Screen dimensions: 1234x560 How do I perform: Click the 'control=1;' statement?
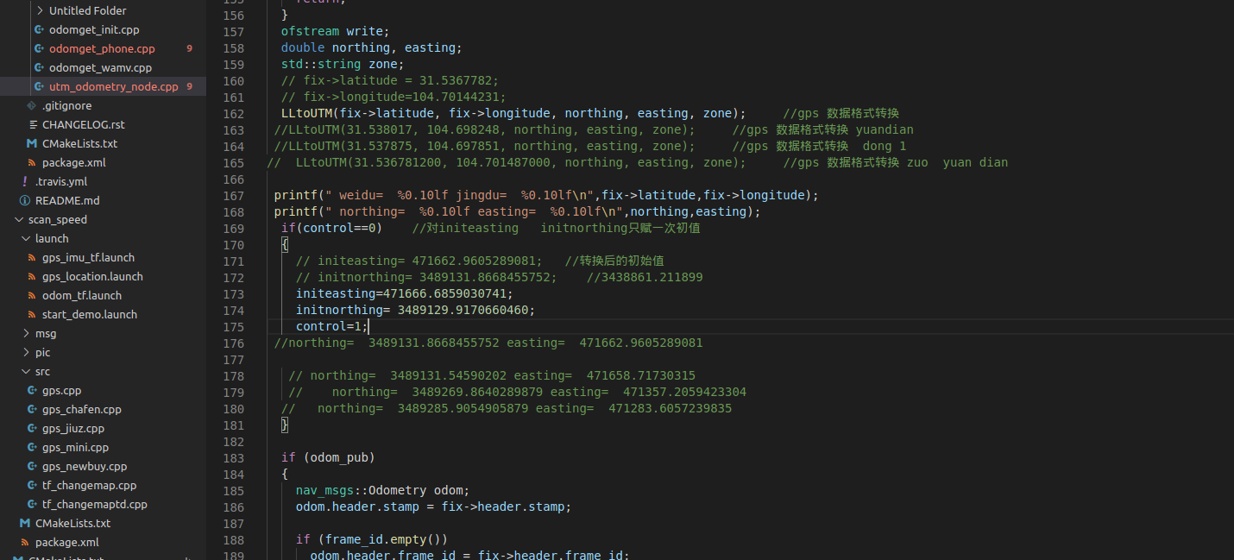[x=332, y=326]
